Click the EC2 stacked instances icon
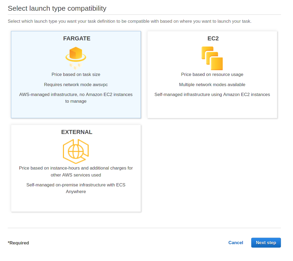Image resolution: width=293 pixels, height=261 pixels. (x=212, y=58)
